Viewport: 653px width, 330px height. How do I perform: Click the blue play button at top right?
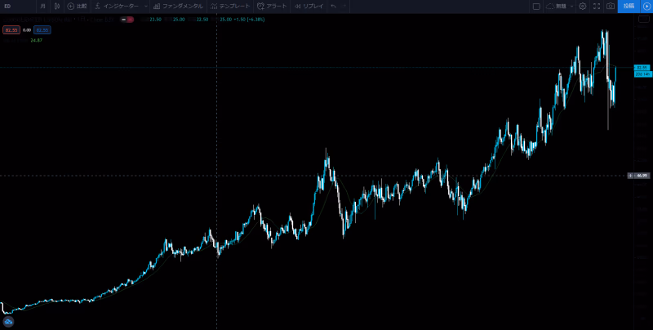(x=646, y=6)
